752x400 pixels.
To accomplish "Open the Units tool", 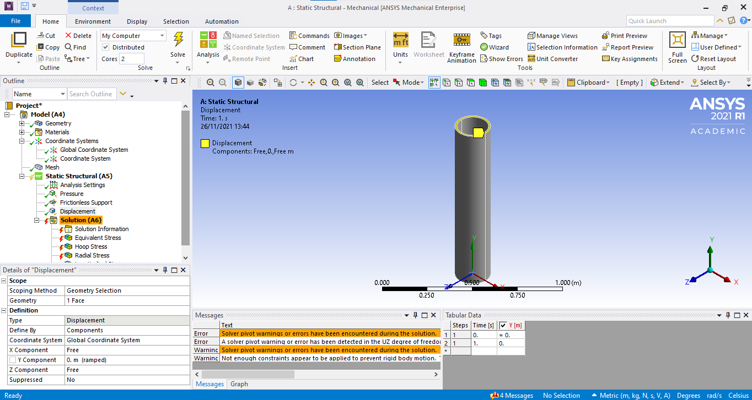I will coord(400,41).
